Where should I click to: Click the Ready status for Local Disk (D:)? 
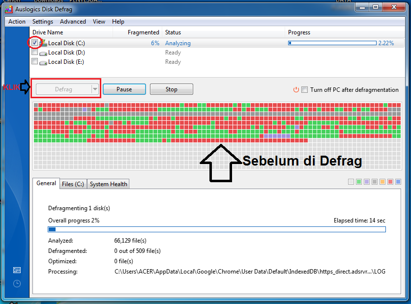pyautogui.click(x=173, y=53)
